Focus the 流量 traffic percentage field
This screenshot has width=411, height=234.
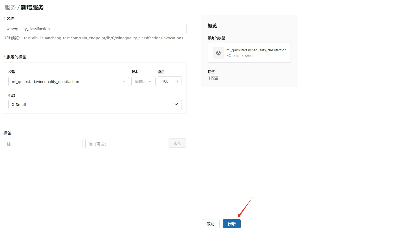[x=170, y=81]
